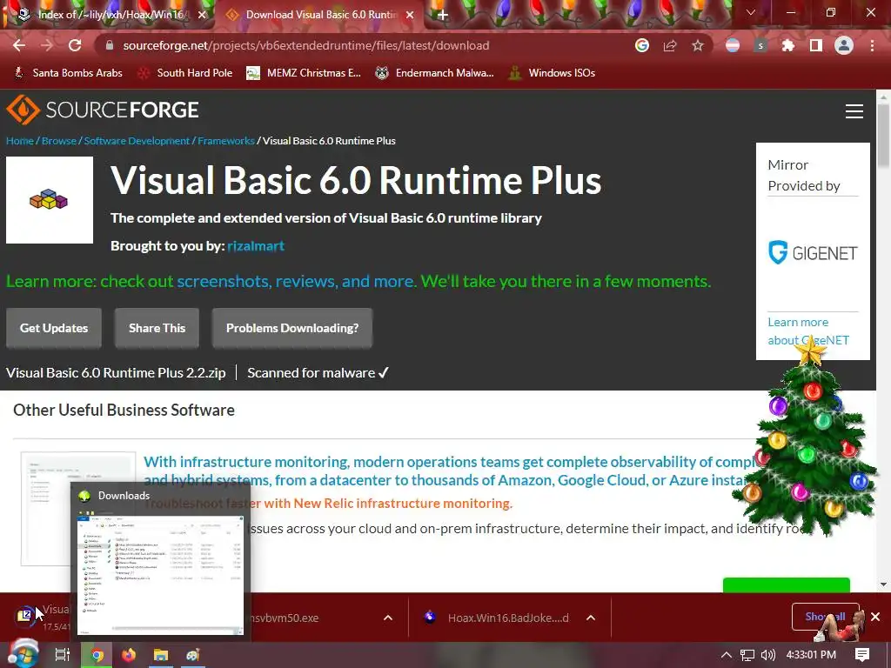
Task: Open the notification center icon
Action: [862, 655]
